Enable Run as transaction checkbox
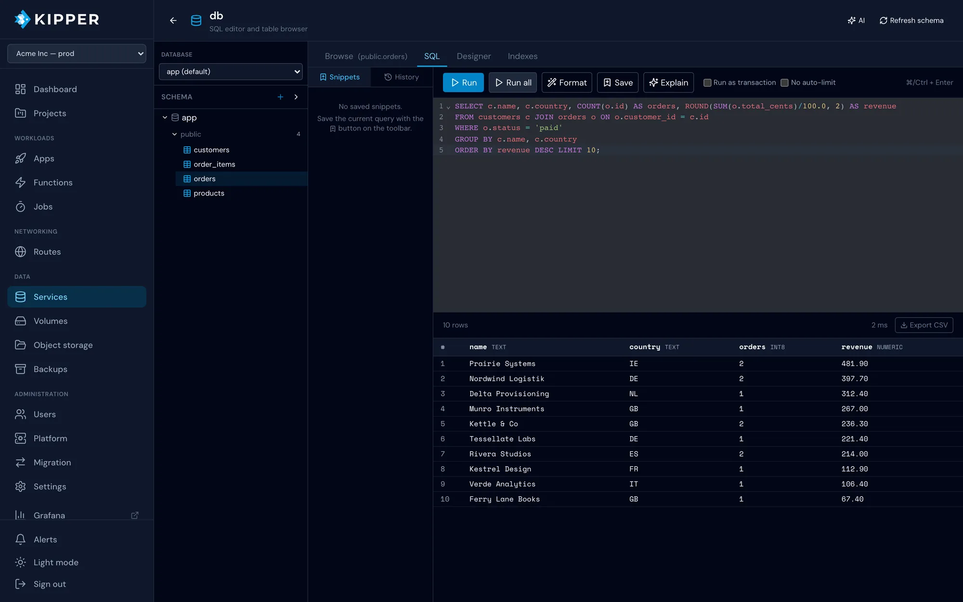The width and height of the screenshot is (963, 602). tap(707, 83)
